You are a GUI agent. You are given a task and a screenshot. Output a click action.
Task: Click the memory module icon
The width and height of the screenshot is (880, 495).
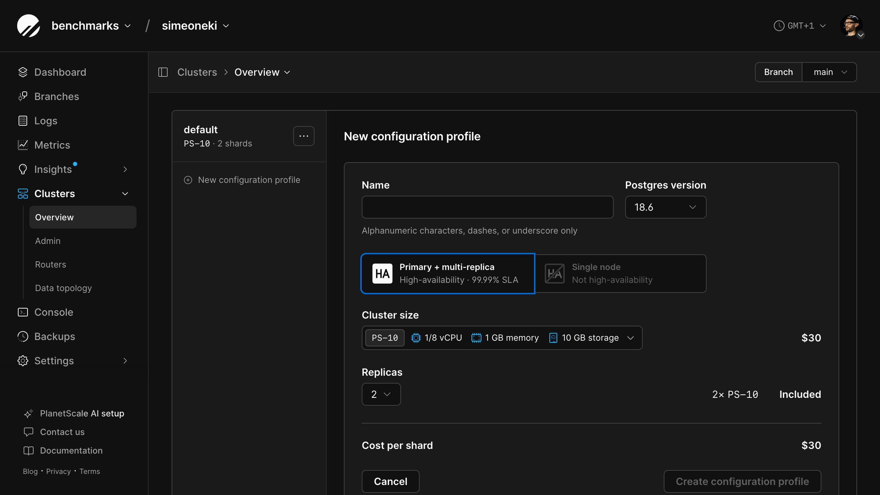tap(476, 338)
